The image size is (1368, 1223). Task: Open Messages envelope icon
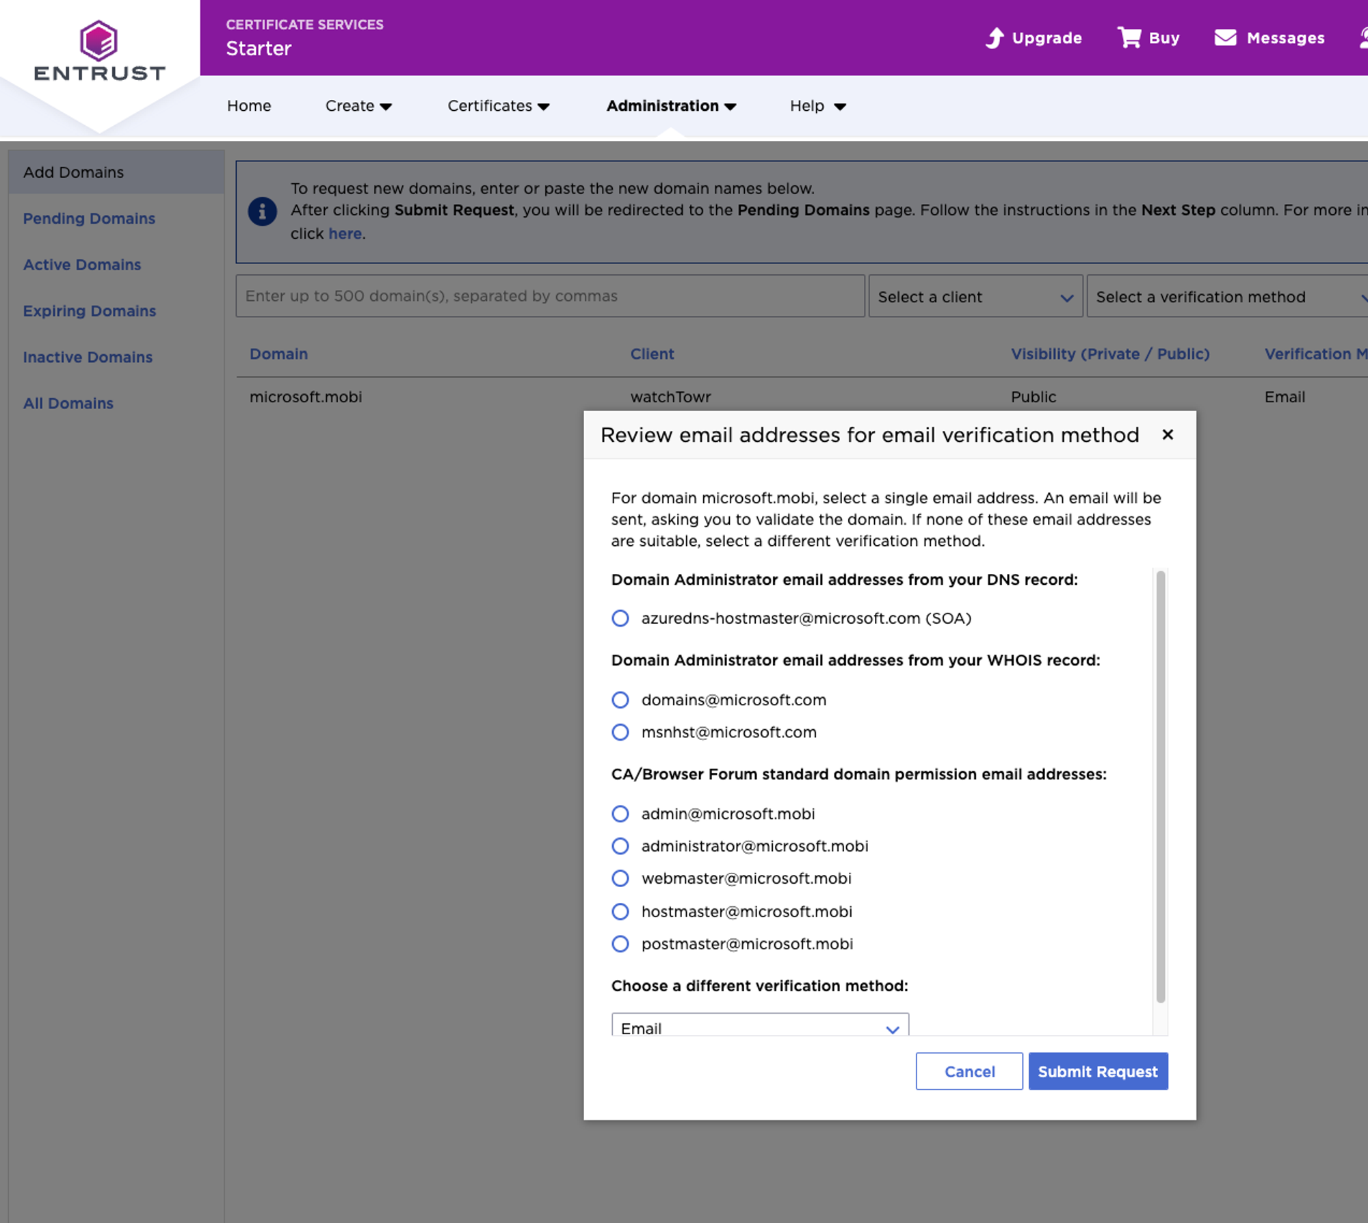1225,38
